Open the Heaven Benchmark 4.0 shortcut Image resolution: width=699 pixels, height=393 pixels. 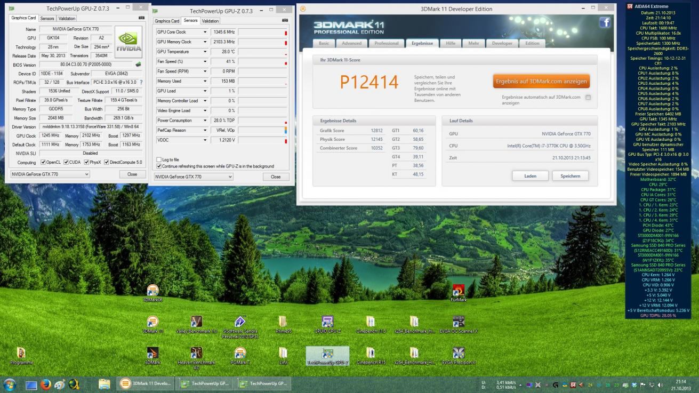(196, 358)
